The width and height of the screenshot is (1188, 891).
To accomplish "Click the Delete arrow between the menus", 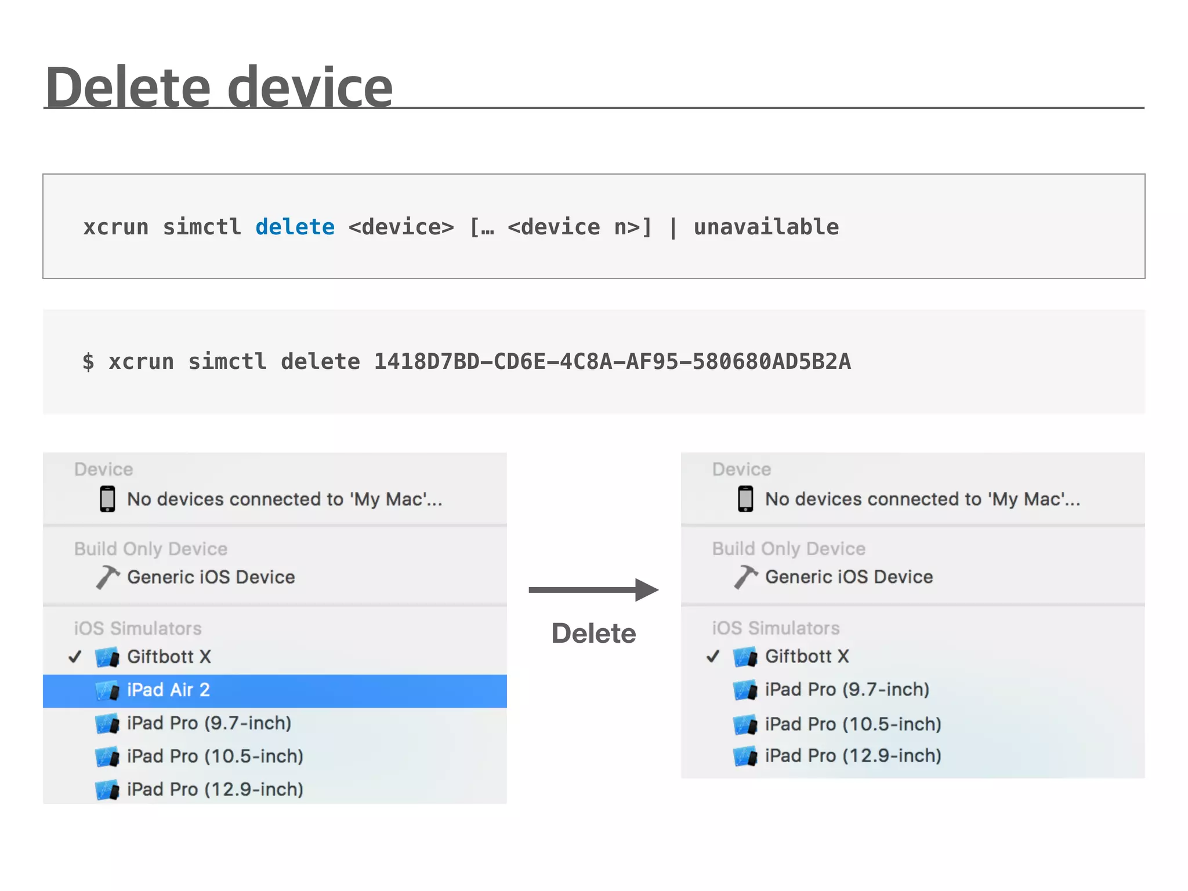I will (593, 590).
